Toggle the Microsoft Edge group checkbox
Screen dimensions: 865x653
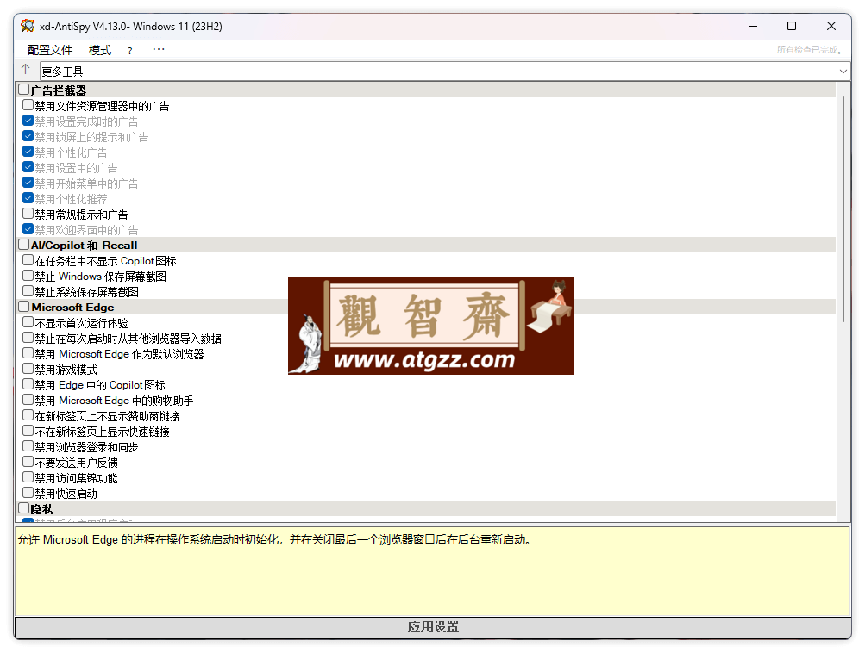pos(24,307)
